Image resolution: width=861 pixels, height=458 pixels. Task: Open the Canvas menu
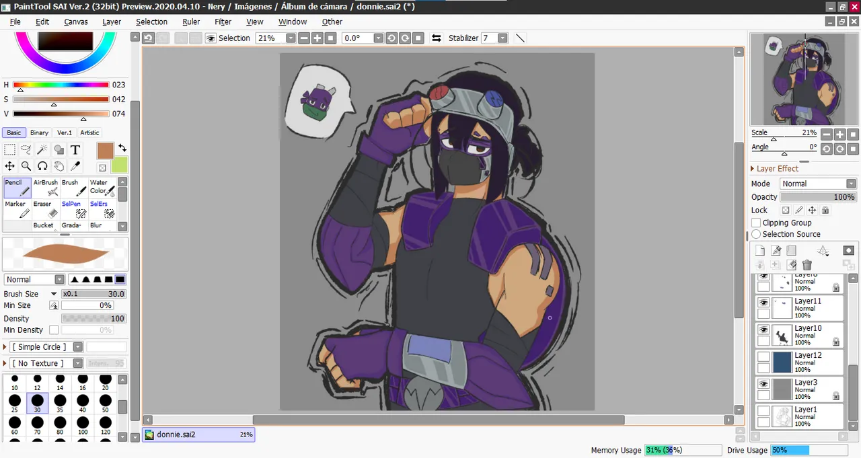click(76, 22)
